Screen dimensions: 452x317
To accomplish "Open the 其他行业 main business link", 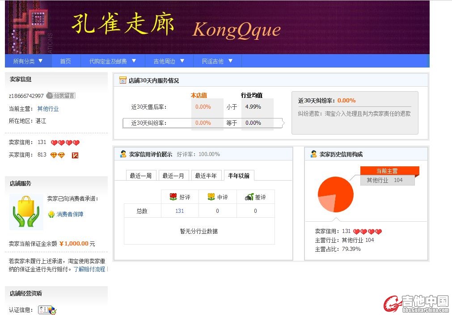I will 48,109.
